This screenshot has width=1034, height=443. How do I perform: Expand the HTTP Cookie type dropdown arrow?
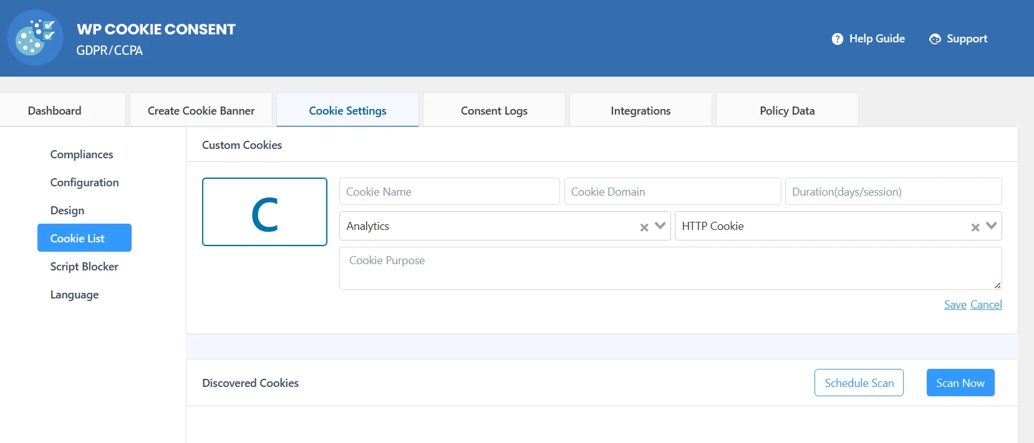pyautogui.click(x=992, y=226)
